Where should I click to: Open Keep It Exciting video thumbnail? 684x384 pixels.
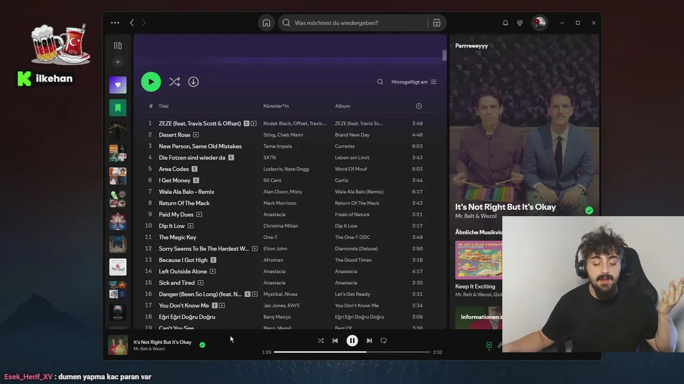point(479,260)
